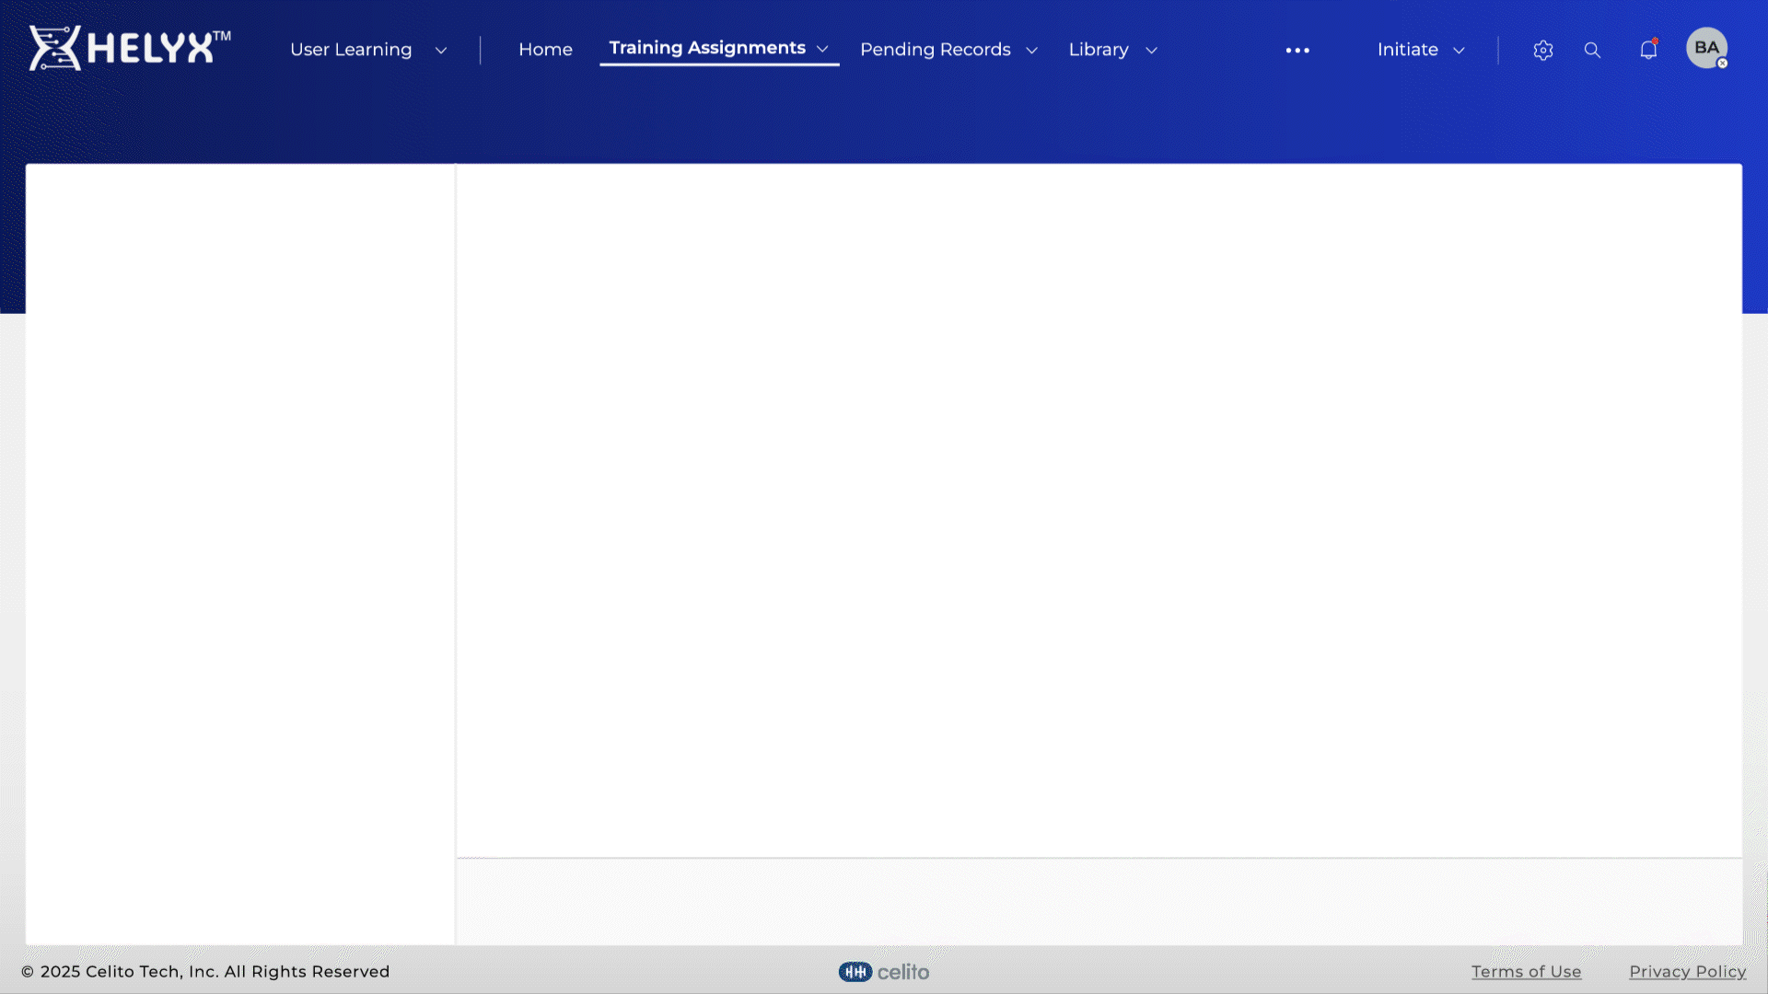Select the Pending Records menu label

935,50
